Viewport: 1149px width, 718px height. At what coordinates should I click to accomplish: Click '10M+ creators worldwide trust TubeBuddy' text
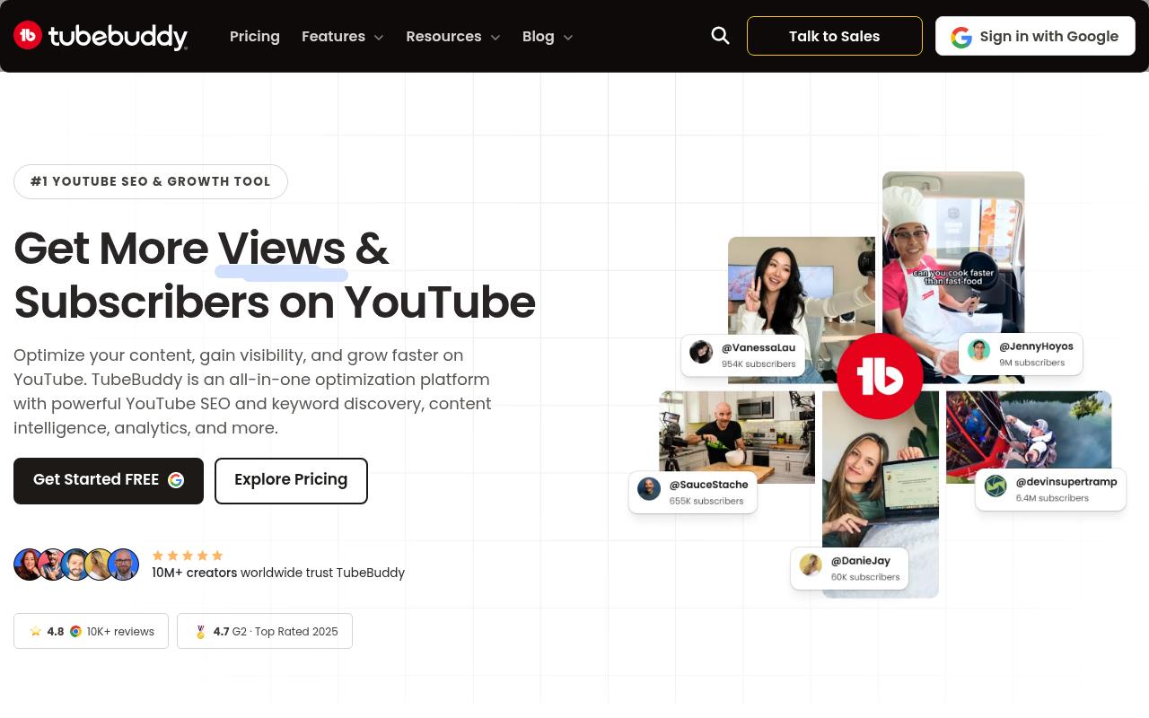[278, 573]
